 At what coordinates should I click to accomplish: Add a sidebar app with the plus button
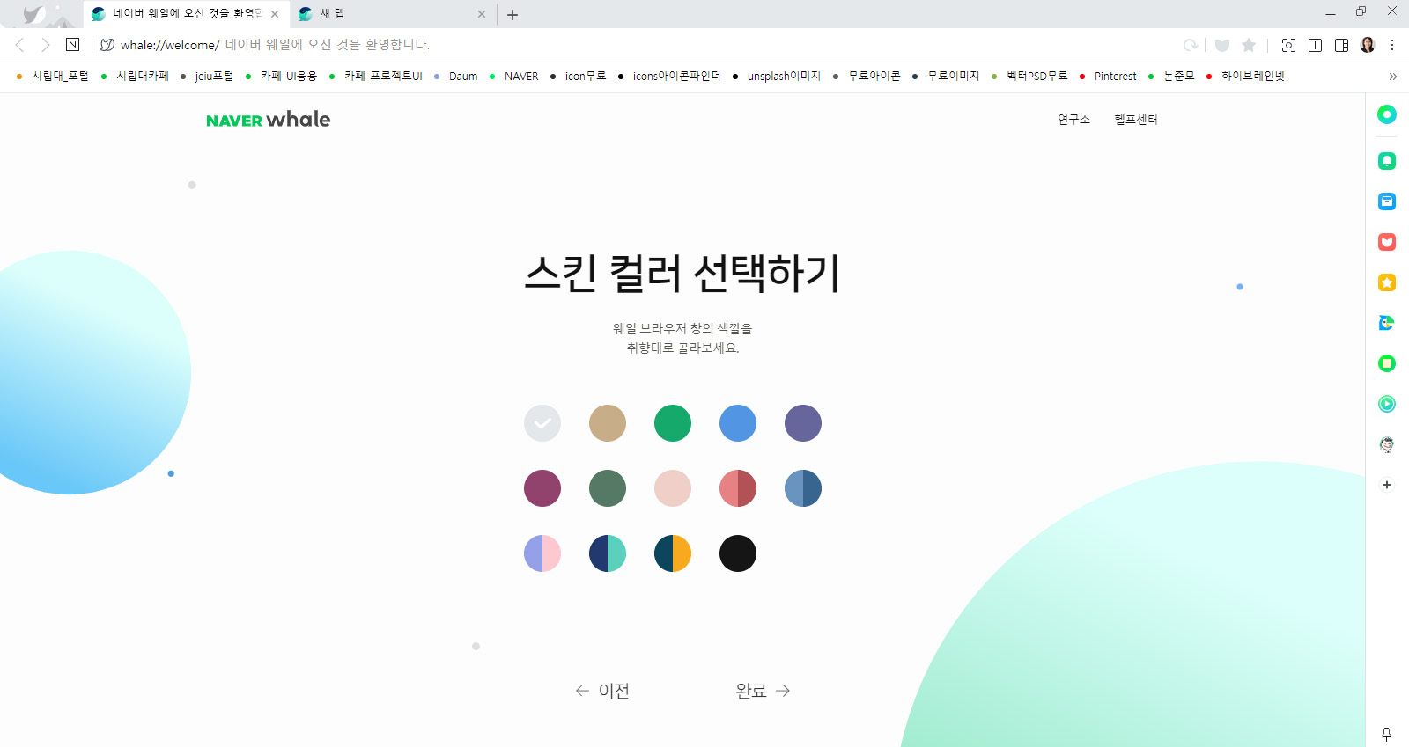1387,485
